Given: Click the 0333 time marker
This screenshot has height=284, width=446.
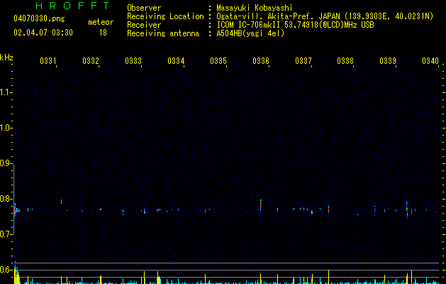Looking at the screenshot, I should coord(133,61).
